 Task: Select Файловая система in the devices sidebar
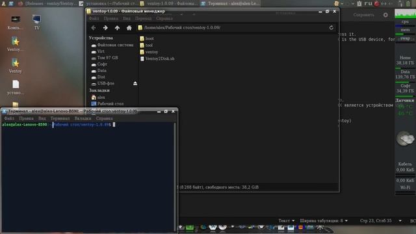pos(112,45)
